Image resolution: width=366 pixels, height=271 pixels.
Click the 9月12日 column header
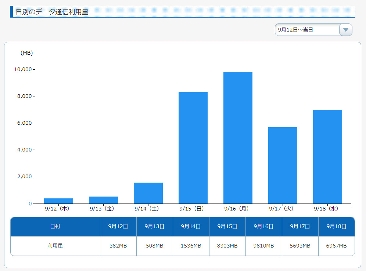(118, 227)
